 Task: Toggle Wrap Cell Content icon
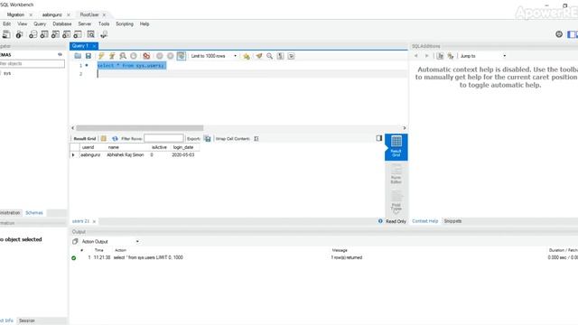click(256, 138)
